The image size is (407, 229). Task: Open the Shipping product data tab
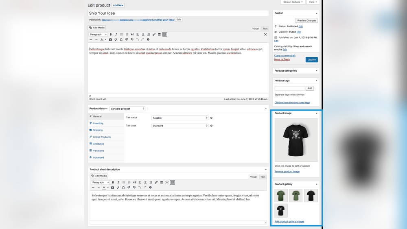[x=98, y=130]
